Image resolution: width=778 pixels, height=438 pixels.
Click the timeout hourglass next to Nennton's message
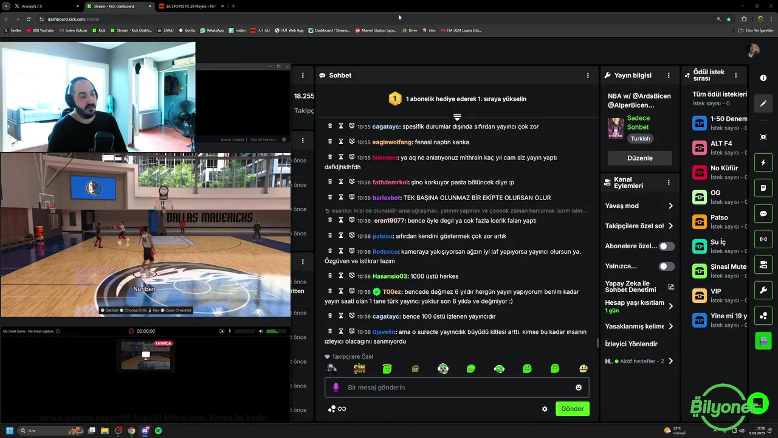click(x=341, y=157)
